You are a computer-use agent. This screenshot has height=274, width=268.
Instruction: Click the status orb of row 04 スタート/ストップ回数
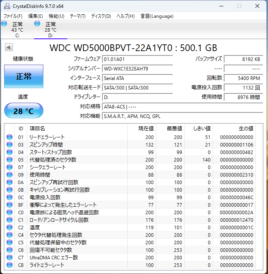(9, 152)
